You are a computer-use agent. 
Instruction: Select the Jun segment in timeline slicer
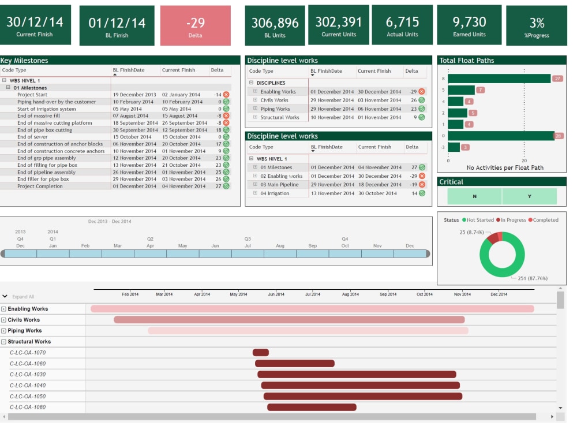215,253
